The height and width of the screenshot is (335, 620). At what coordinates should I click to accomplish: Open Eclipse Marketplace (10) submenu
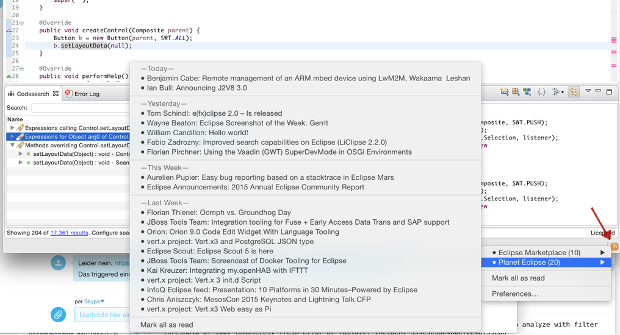point(546,253)
